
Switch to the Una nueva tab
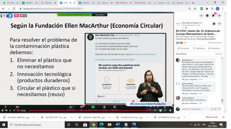tap(105, 3)
